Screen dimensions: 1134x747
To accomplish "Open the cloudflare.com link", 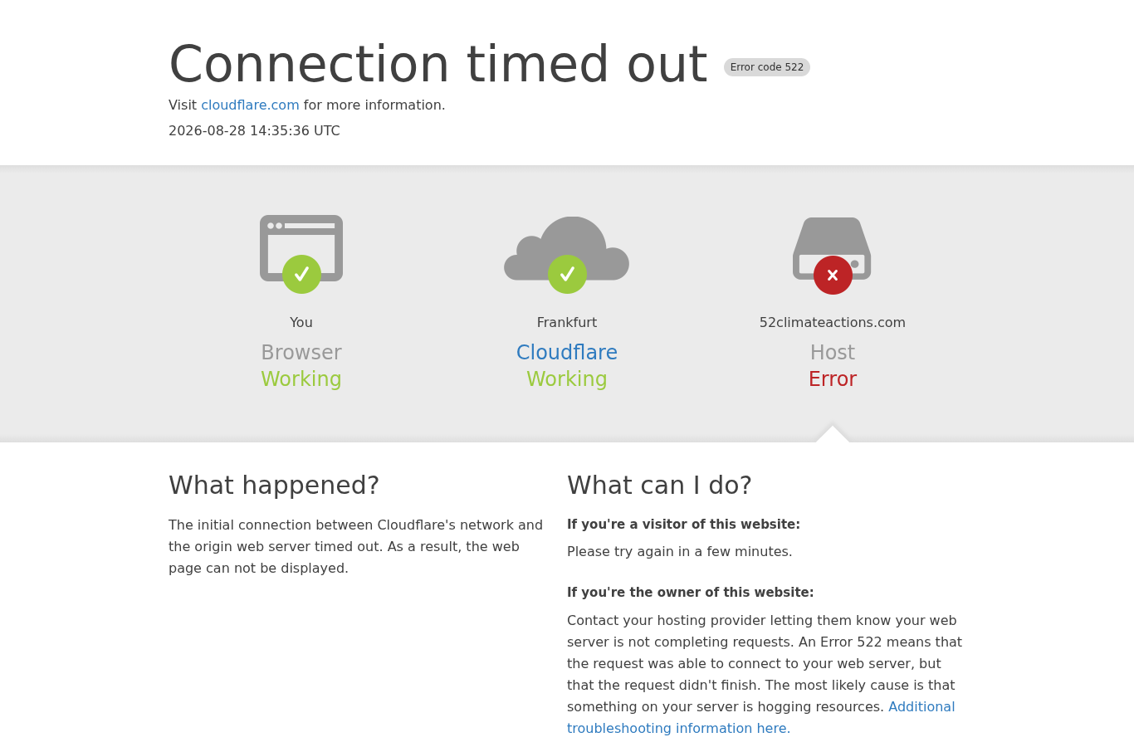I will [x=250, y=105].
